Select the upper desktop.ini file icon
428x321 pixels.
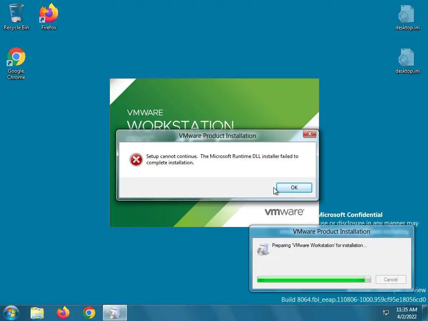click(x=407, y=18)
